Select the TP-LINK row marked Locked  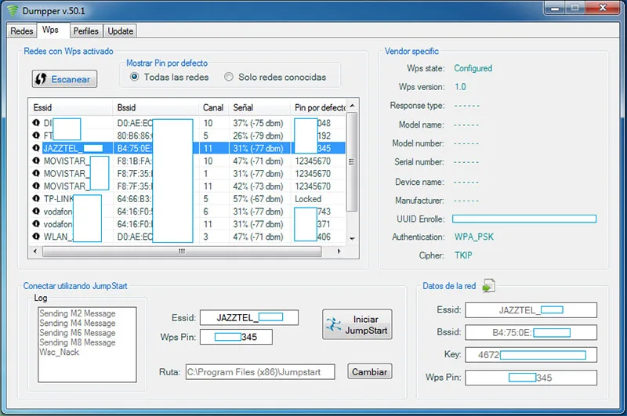click(x=187, y=199)
